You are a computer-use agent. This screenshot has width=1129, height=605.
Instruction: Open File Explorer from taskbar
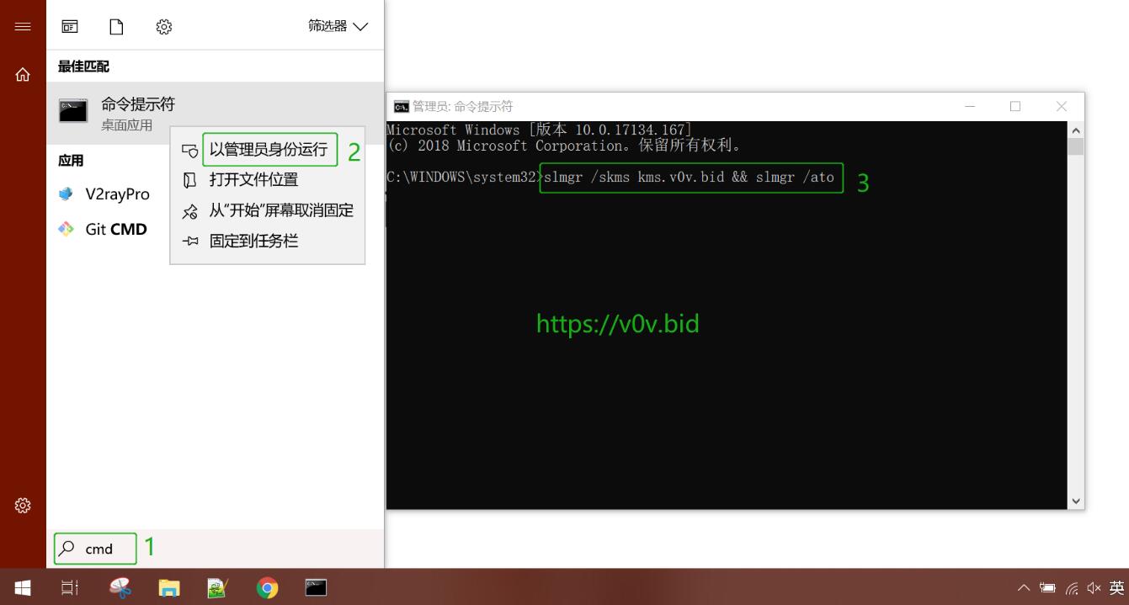[169, 587]
